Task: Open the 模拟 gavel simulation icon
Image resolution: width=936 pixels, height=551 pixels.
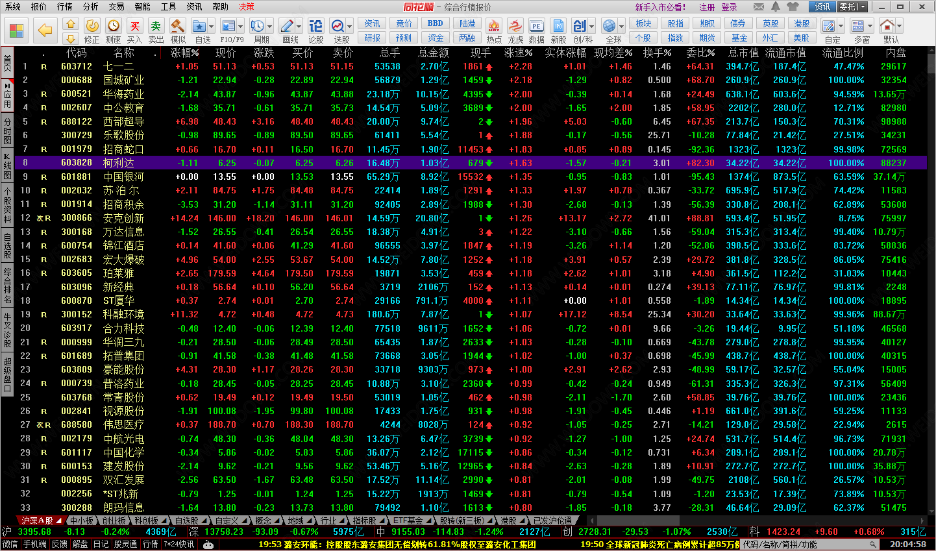Action: (x=177, y=26)
